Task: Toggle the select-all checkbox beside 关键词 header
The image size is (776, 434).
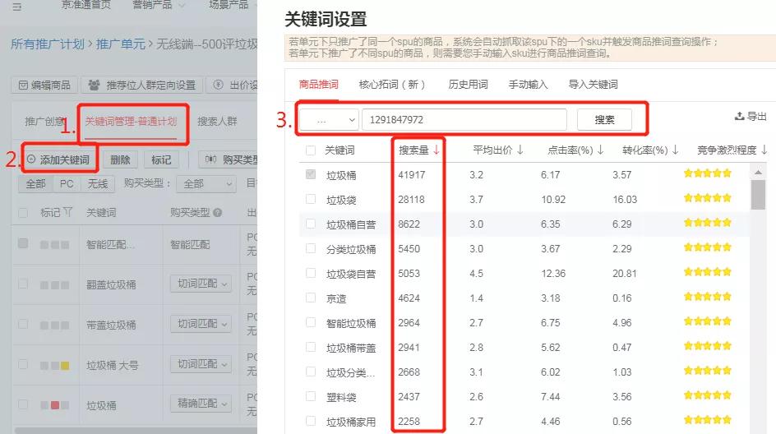Action: [x=311, y=150]
